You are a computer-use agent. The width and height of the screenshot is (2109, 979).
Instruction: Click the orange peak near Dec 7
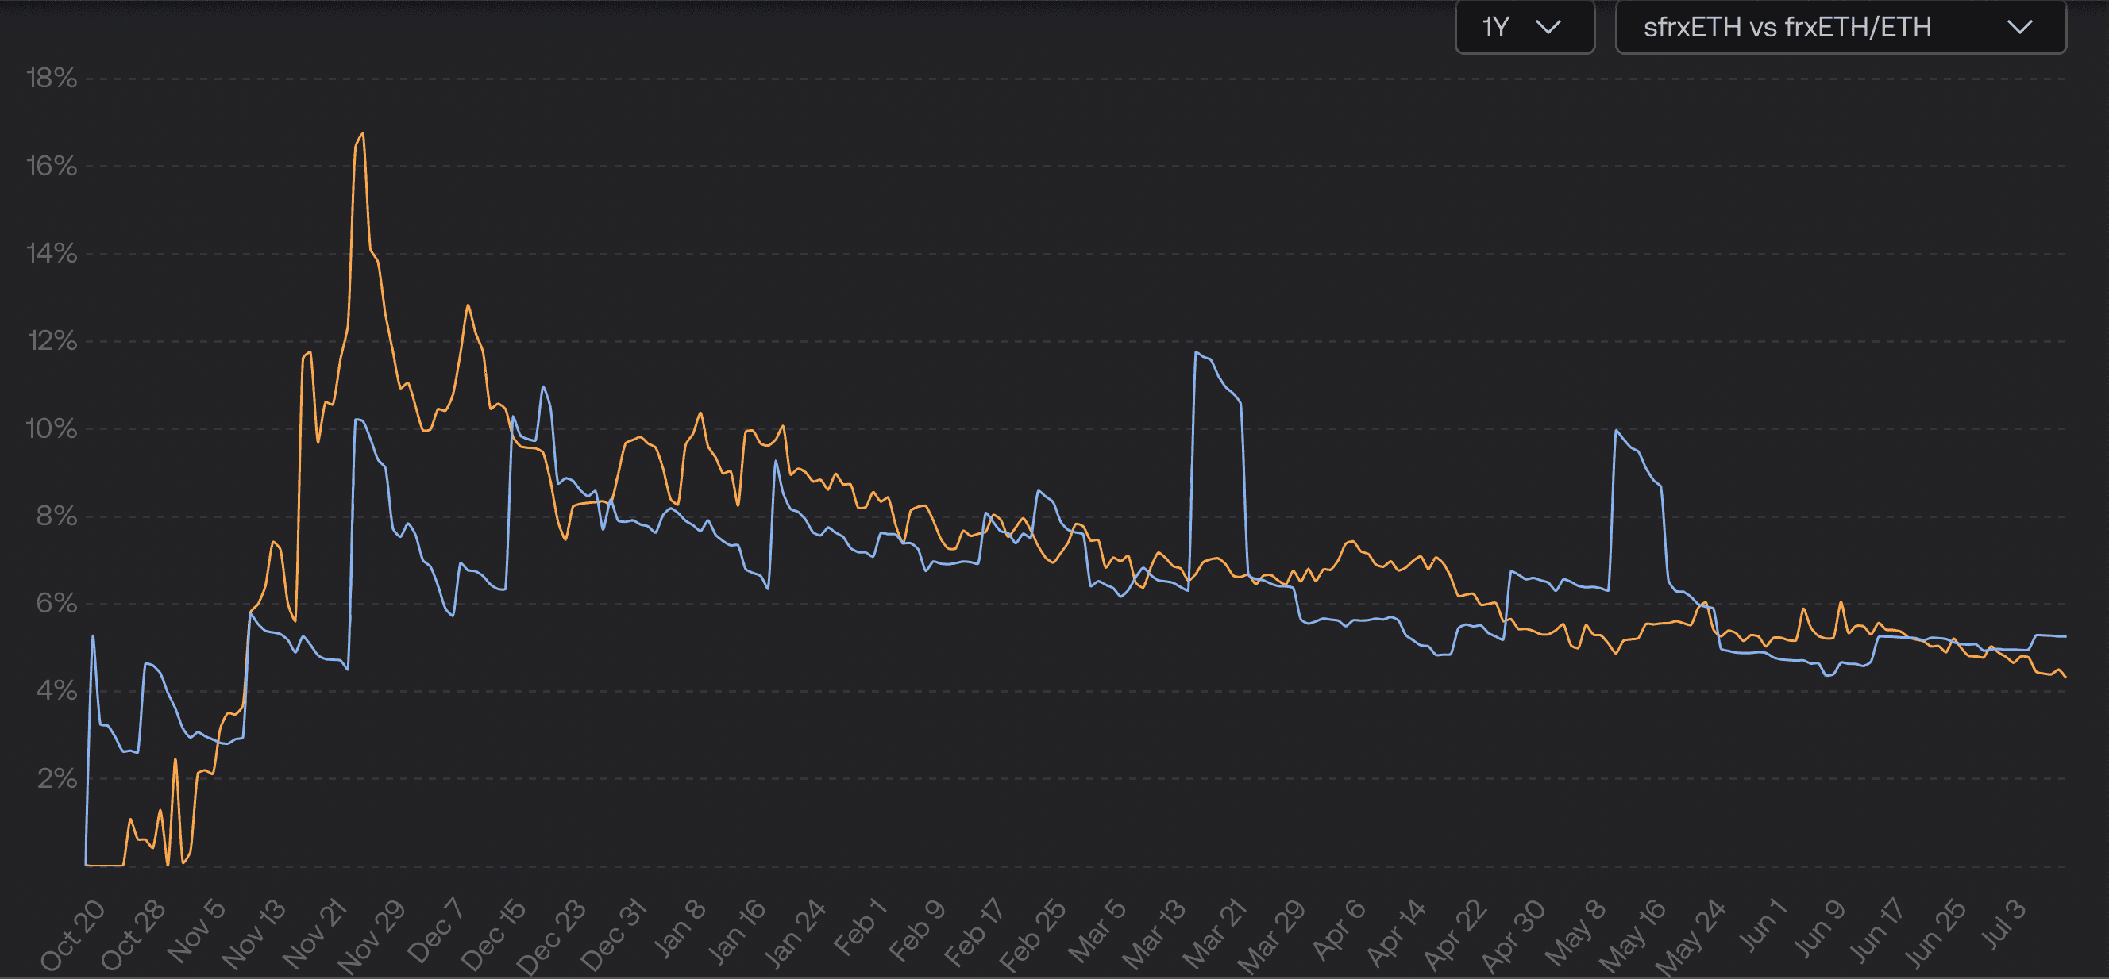point(468,307)
